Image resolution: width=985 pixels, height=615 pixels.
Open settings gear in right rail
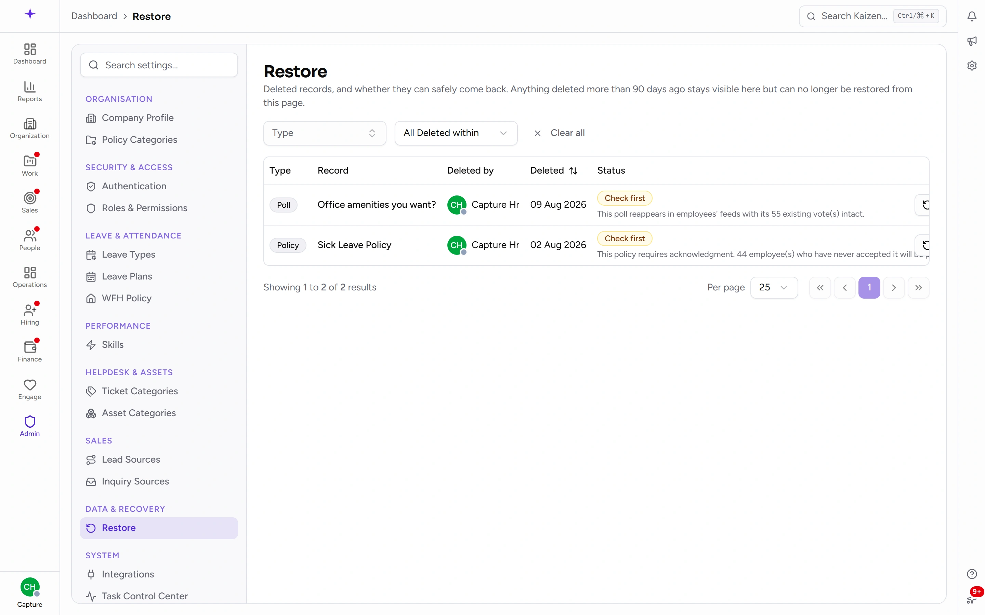click(972, 66)
